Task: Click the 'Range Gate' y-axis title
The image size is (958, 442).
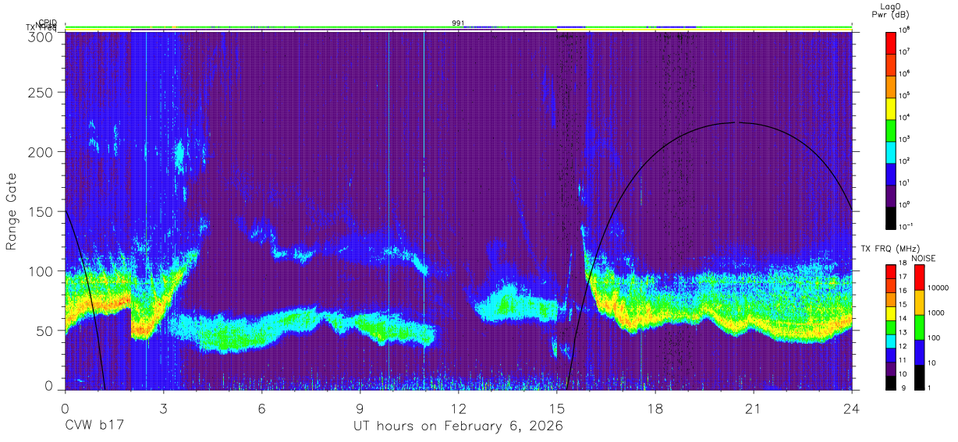Action: pyautogui.click(x=12, y=212)
